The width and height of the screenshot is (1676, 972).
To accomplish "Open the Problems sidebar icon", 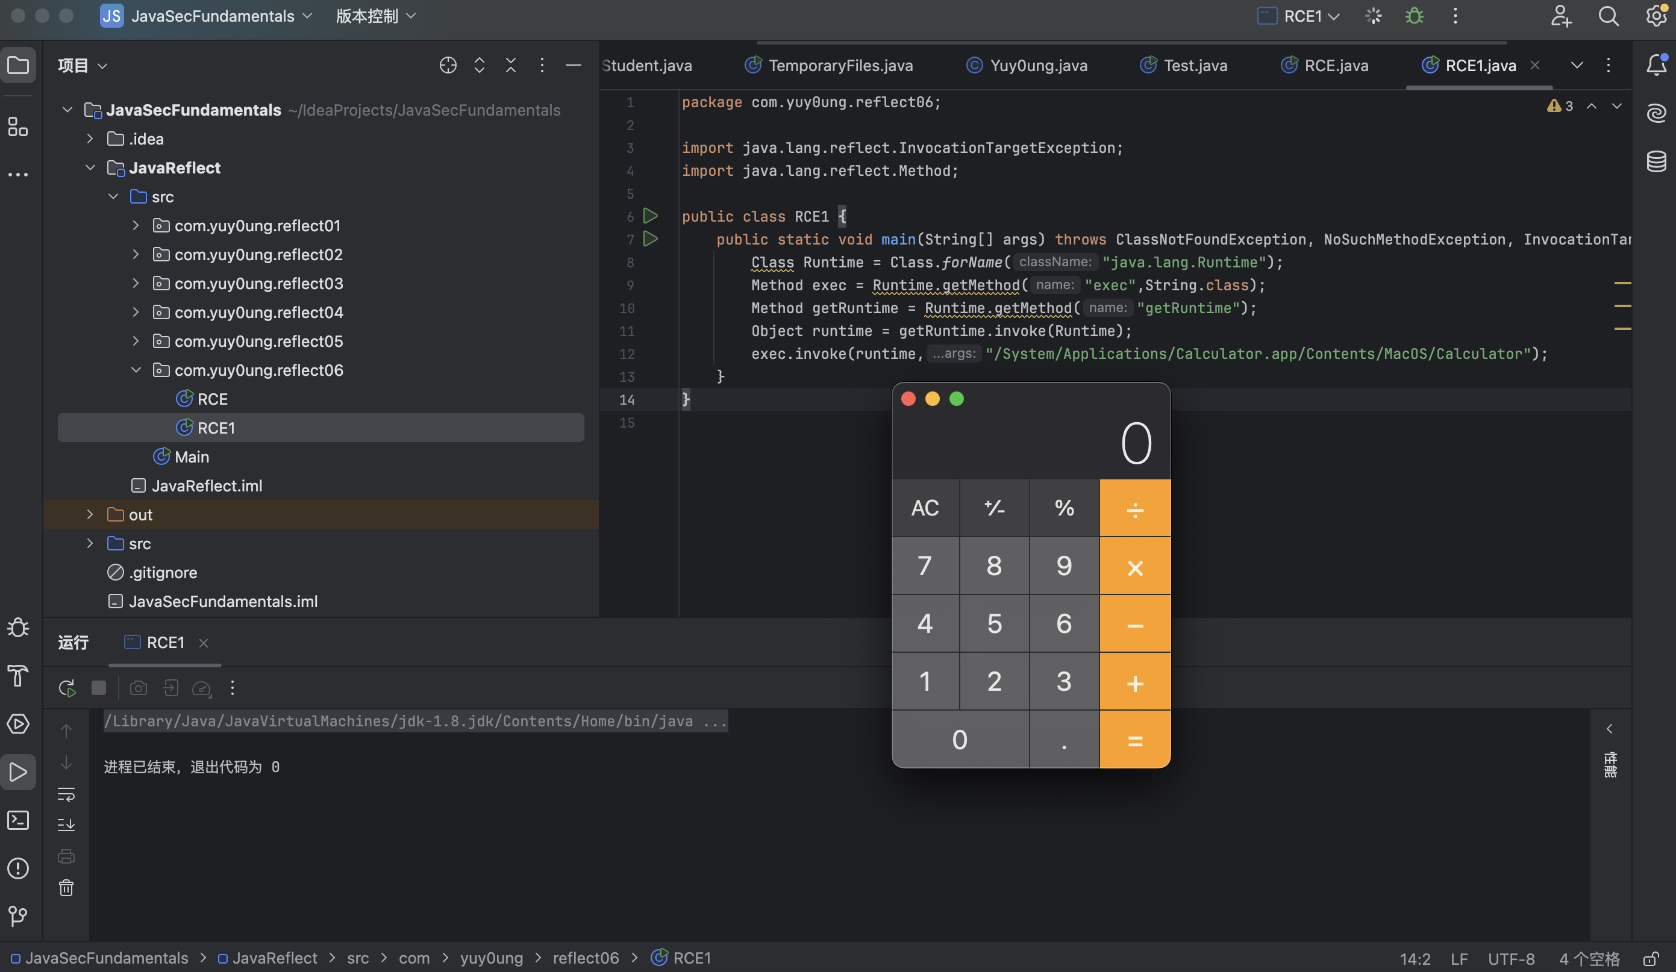I will (x=18, y=868).
